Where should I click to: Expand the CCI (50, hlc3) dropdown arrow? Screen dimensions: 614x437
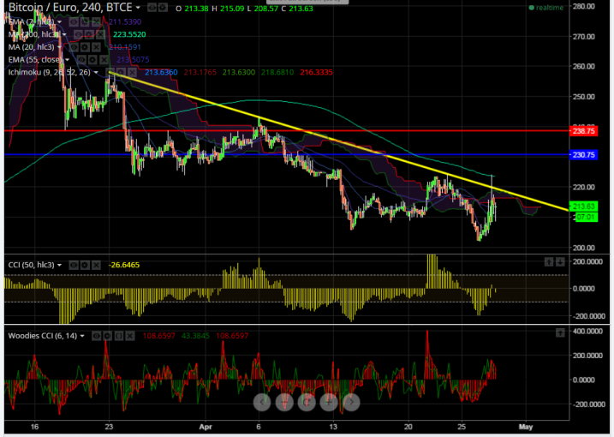coord(60,266)
